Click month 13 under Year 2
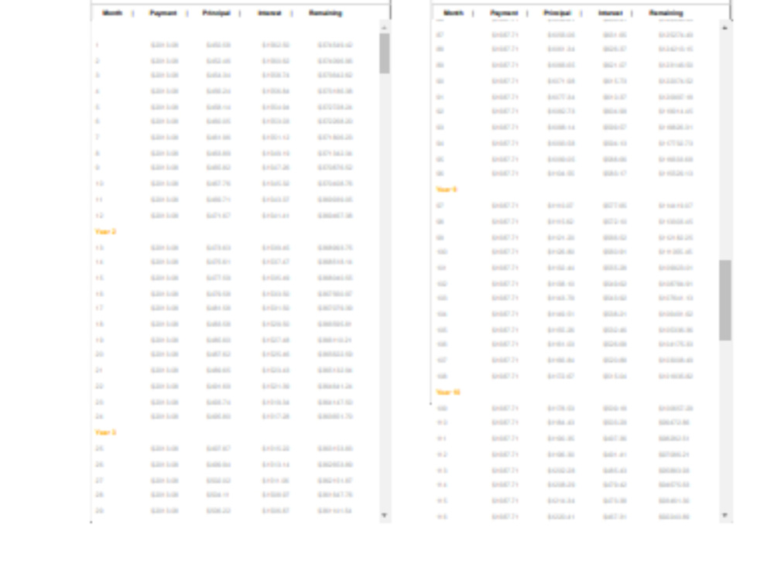Image resolution: width=774 pixels, height=580 pixels. tap(99, 247)
